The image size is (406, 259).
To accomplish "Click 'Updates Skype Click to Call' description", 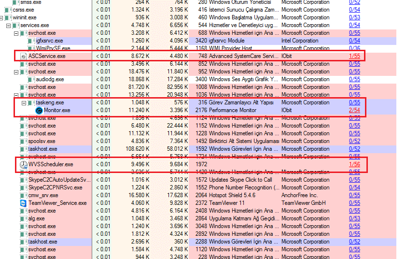I will tap(240, 180).
